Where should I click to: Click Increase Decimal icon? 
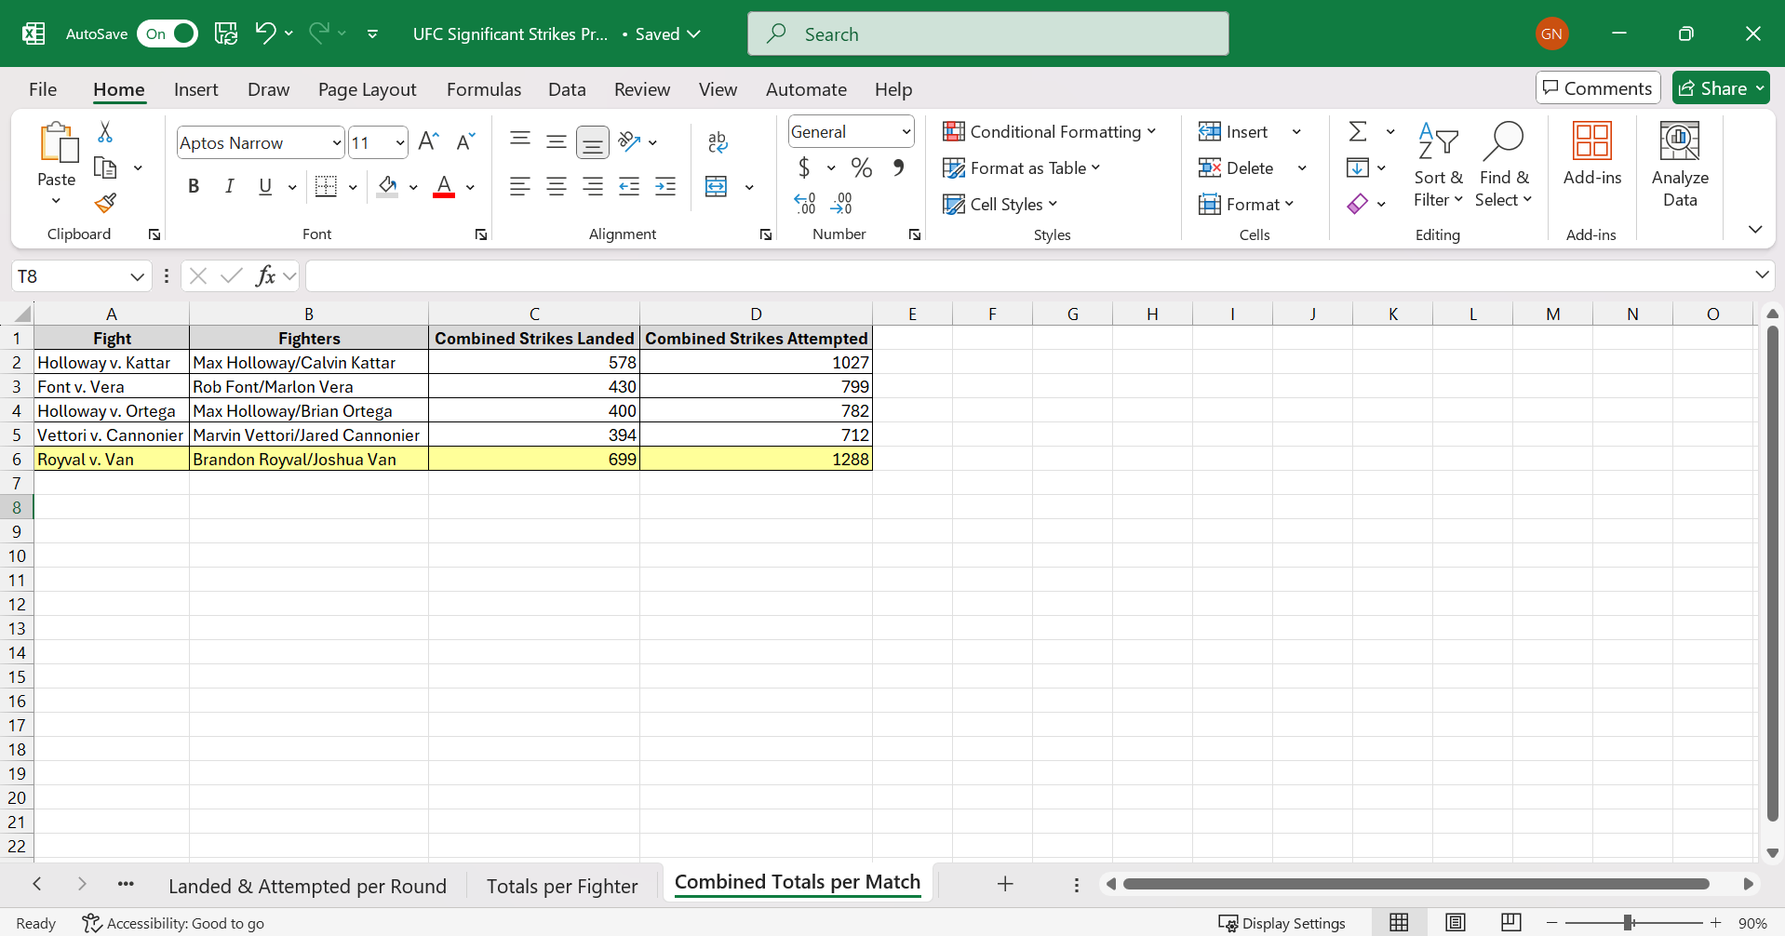(805, 203)
